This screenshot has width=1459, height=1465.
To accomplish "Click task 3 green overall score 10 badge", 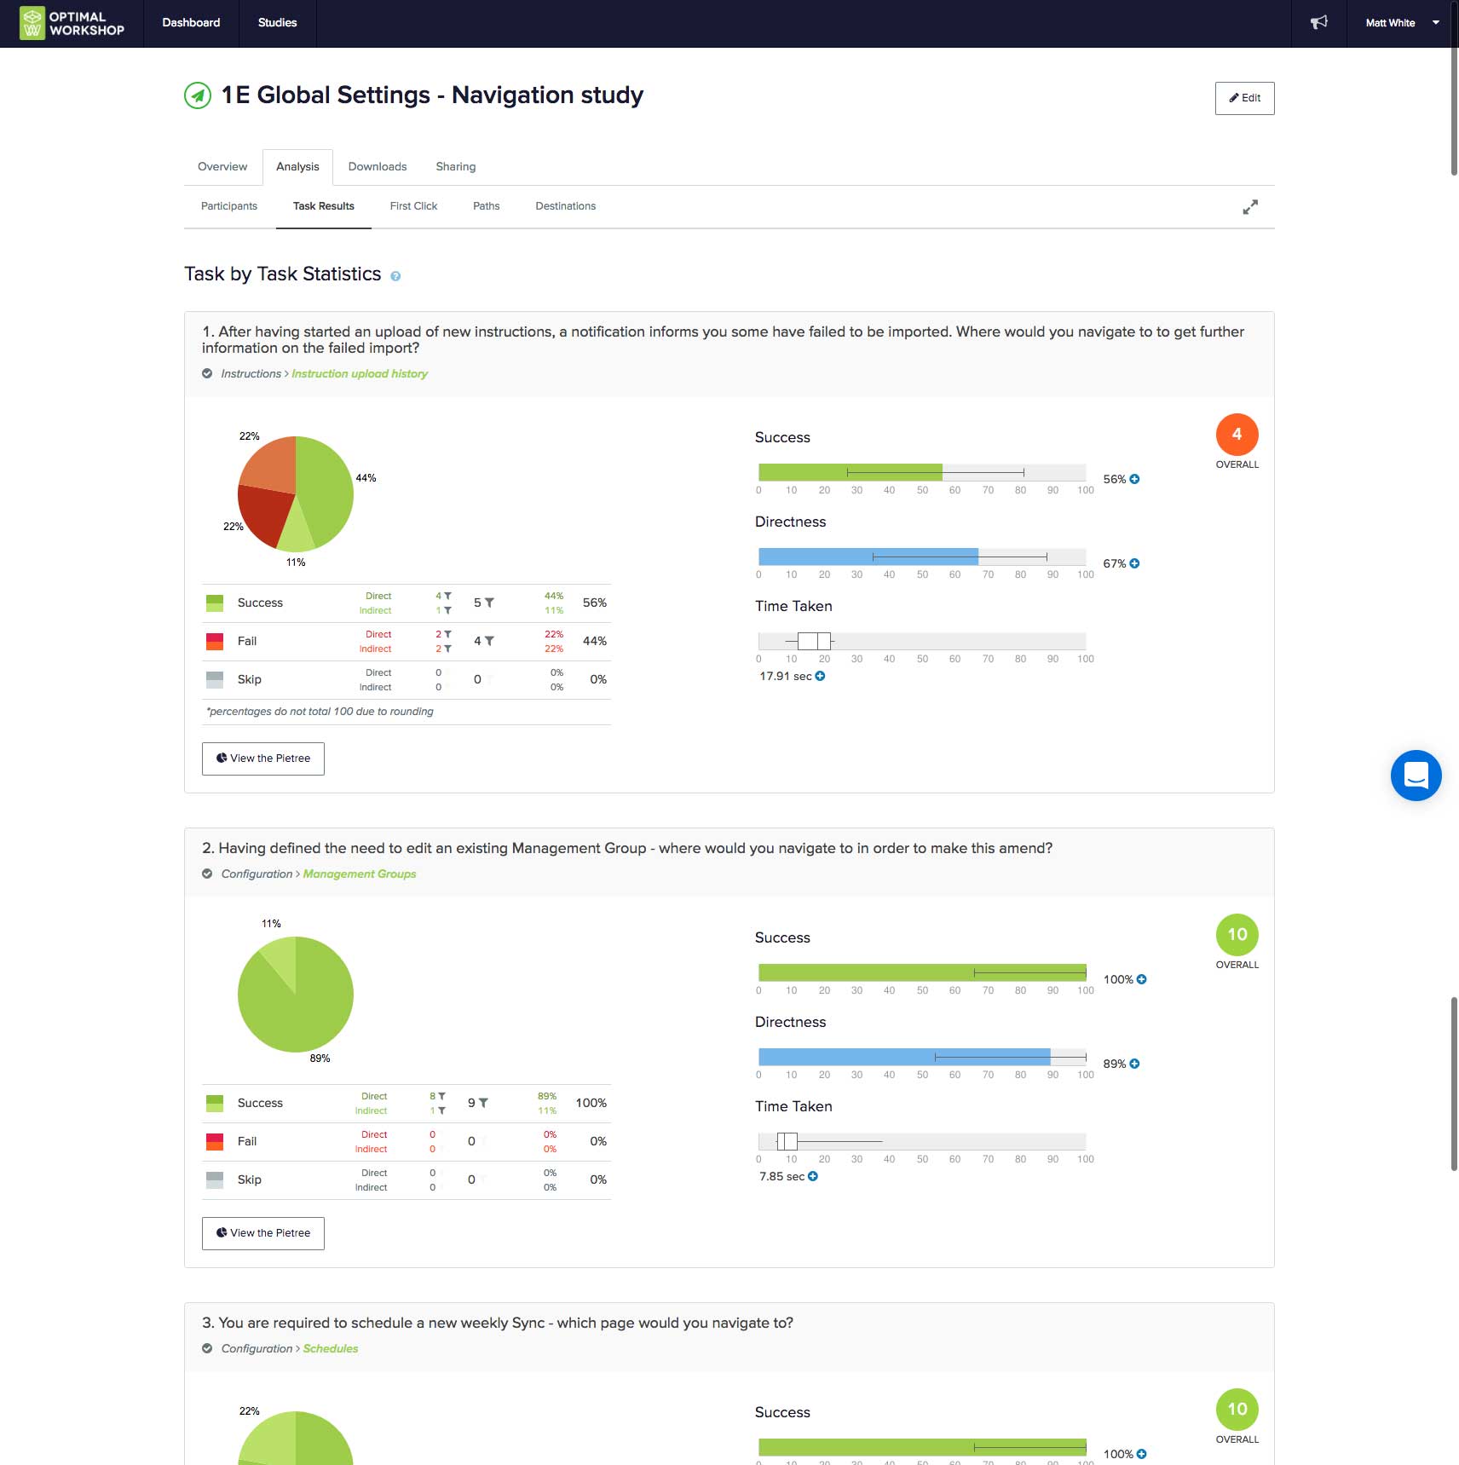I will tap(1237, 1410).
